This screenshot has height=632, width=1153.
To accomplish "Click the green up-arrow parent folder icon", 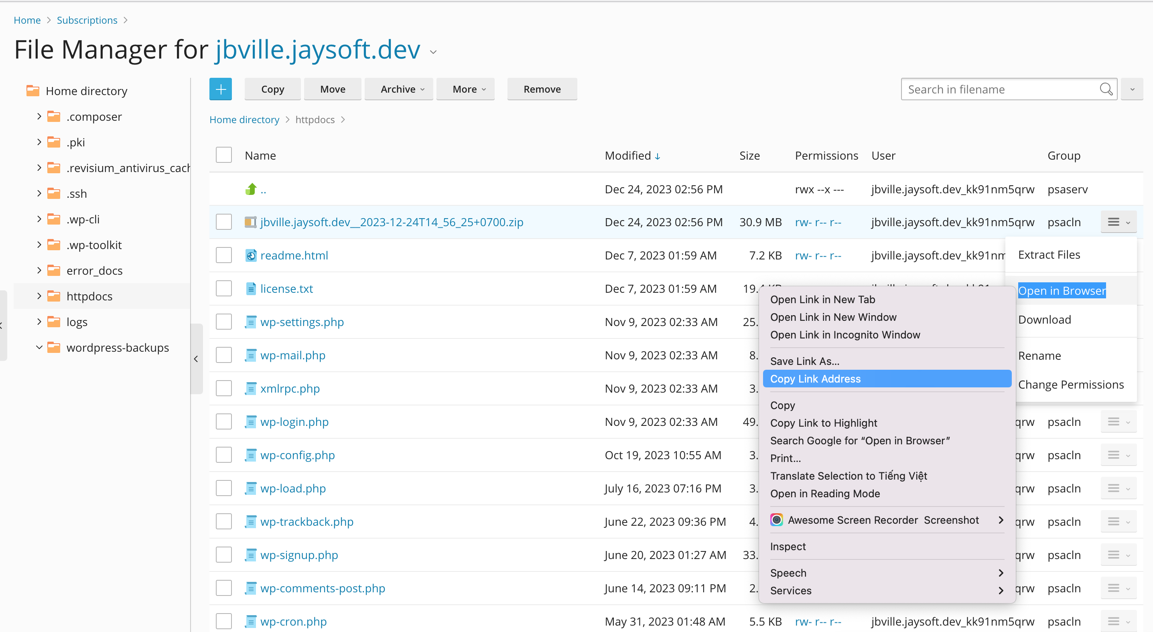I will point(251,189).
